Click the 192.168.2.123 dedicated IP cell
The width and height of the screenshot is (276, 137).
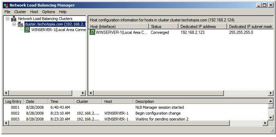193,32
